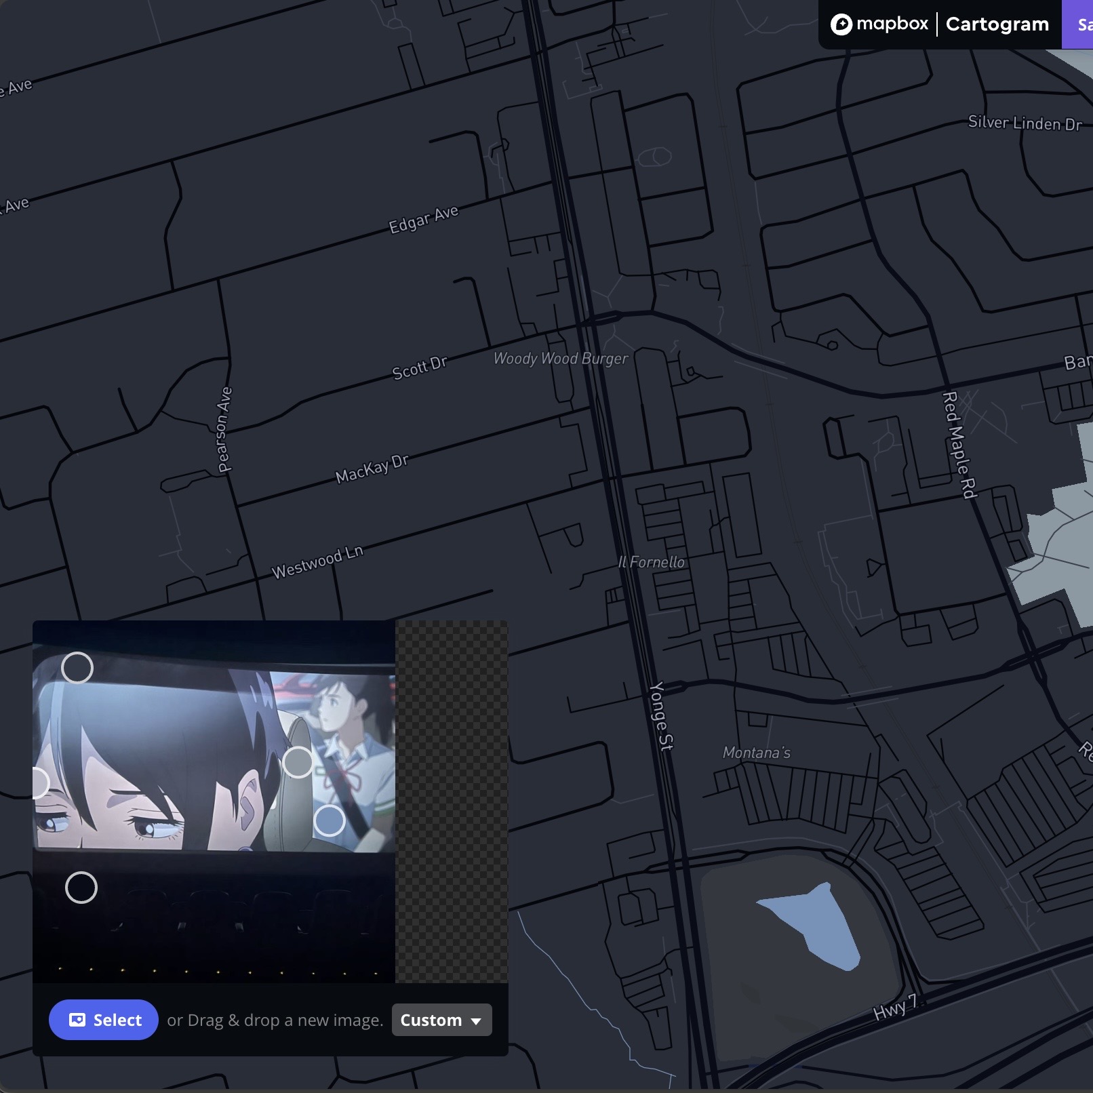
Task: Click the image glyph inside the Select button
Action: pos(77,1020)
